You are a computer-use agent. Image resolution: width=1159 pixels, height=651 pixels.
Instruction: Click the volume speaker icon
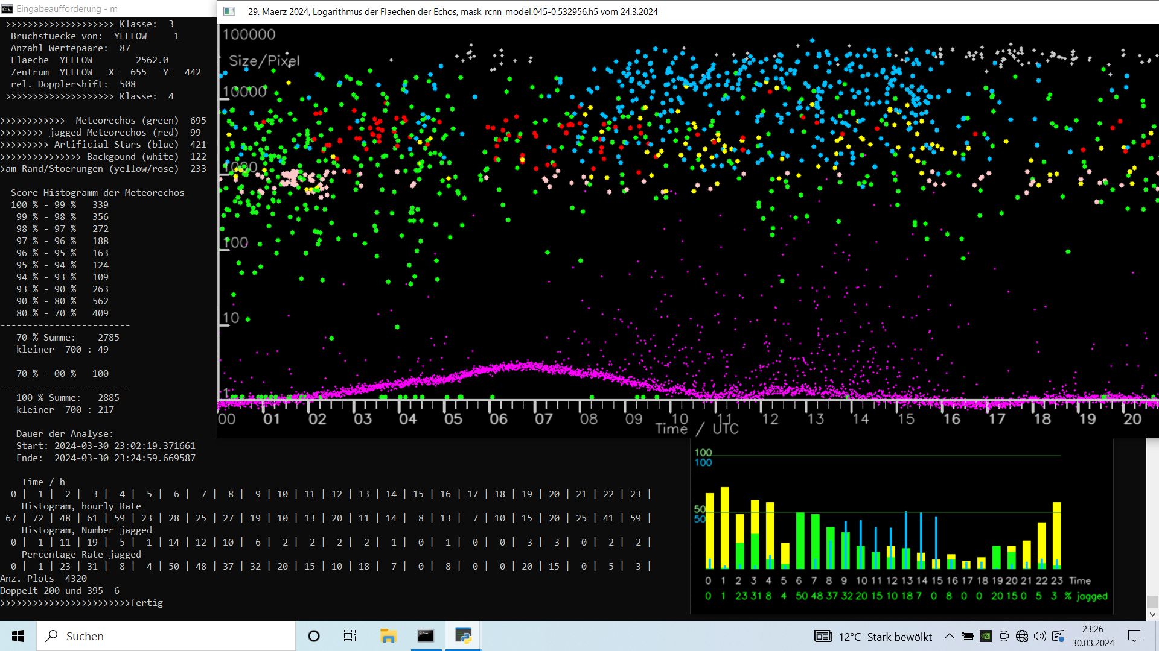pyautogui.click(x=1039, y=636)
